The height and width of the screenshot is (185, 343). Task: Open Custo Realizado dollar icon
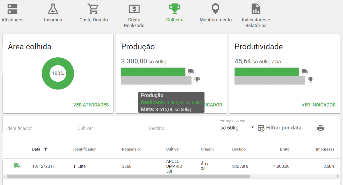pos(134,9)
